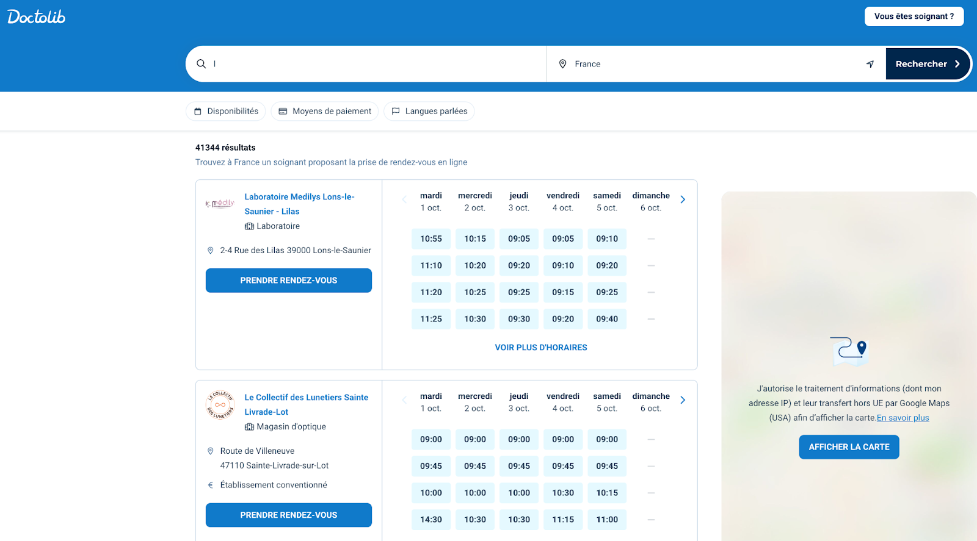Show next days for Collectif des Lunetiers
The width and height of the screenshot is (977, 541).
[x=683, y=400]
